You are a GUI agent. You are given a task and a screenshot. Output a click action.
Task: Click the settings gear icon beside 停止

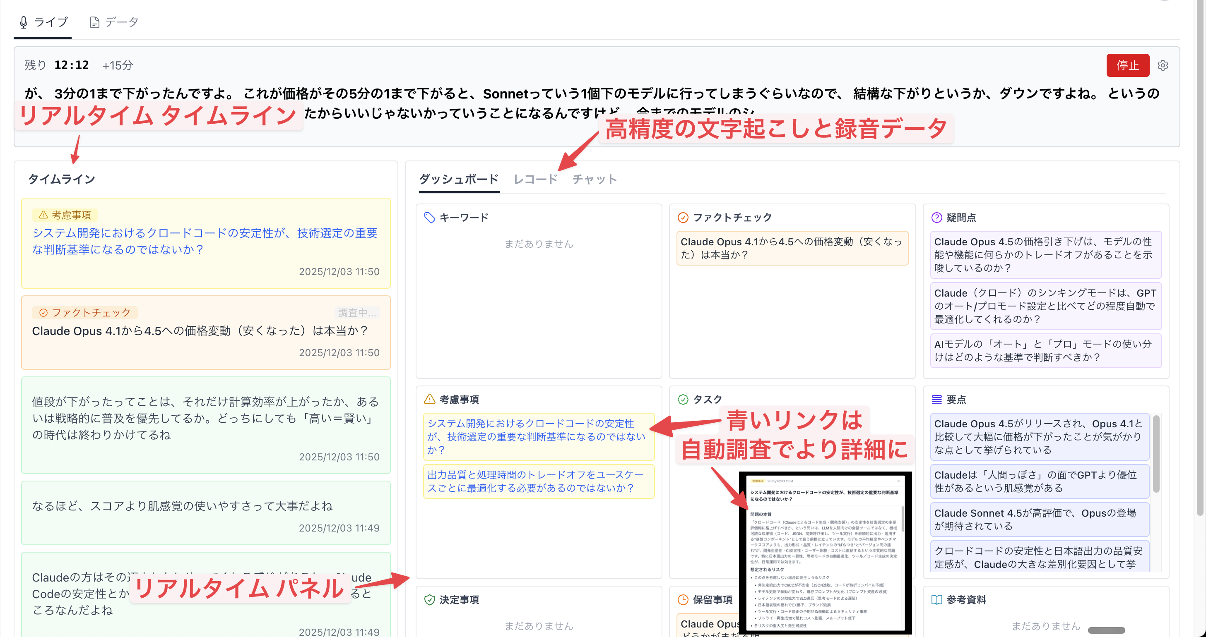(1163, 65)
